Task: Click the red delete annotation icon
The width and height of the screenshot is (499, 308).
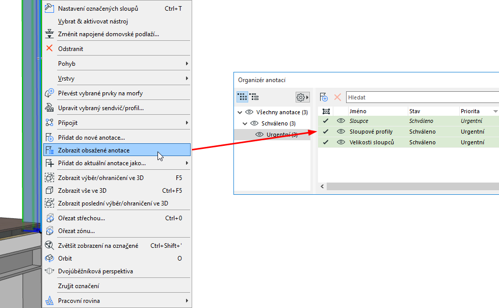Action: click(337, 97)
